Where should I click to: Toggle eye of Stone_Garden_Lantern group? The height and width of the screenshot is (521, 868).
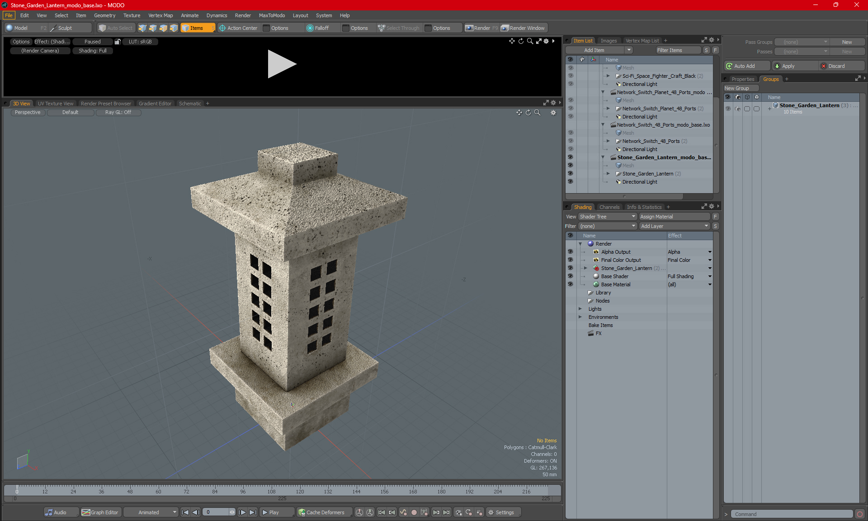pos(728,109)
